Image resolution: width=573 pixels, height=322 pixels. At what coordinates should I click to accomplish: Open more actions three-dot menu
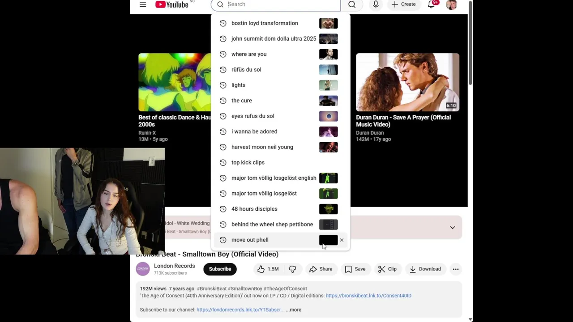[456, 269]
